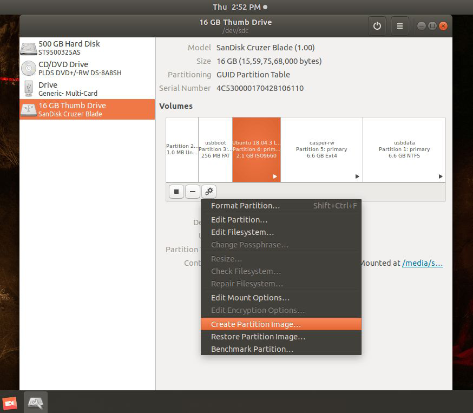Open the hamburger drive options menu
Image resolution: width=473 pixels, height=413 pixels.
click(x=400, y=26)
